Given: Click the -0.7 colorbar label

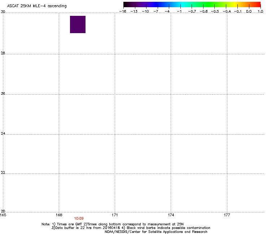Looking at the screenshot, I should coord(192,12).
